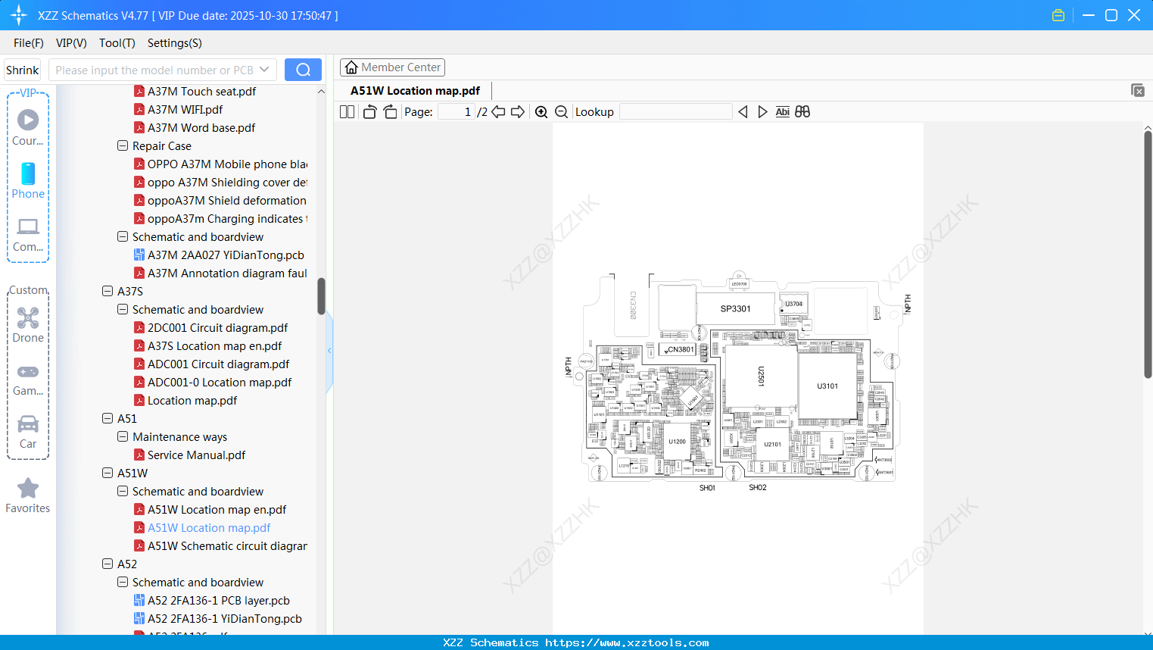This screenshot has width=1153, height=650.
Task: Collapse the A37S Schematic and boardview folder
Action: tap(122, 309)
